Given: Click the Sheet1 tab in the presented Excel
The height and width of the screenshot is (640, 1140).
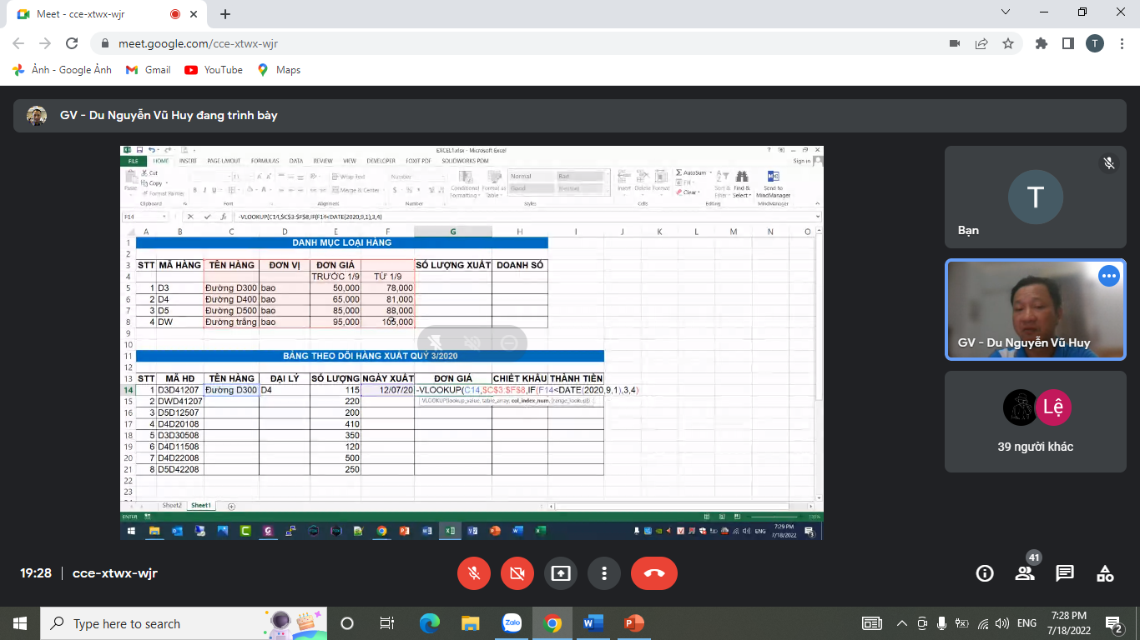Looking at the screenshot, I should 200,506.
